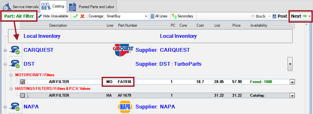Image resolution: width=313 pixels, height=114 pixels.
Task: Click the NAPA logo image
Action: tap(125, 107)
